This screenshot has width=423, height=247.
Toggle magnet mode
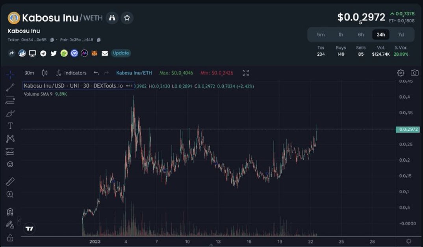[10, 212]
